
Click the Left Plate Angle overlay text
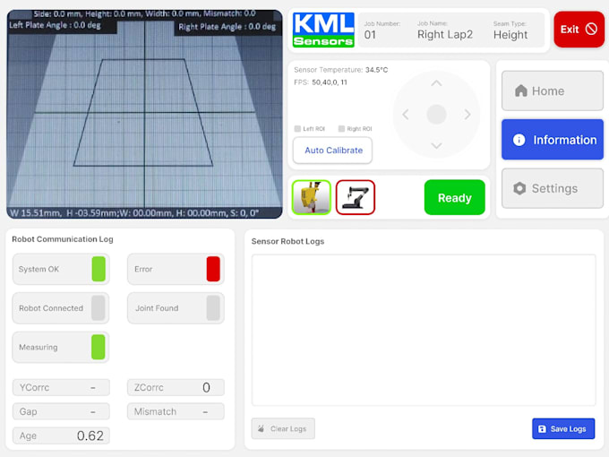pyautogui.click(x=55, y=25)
